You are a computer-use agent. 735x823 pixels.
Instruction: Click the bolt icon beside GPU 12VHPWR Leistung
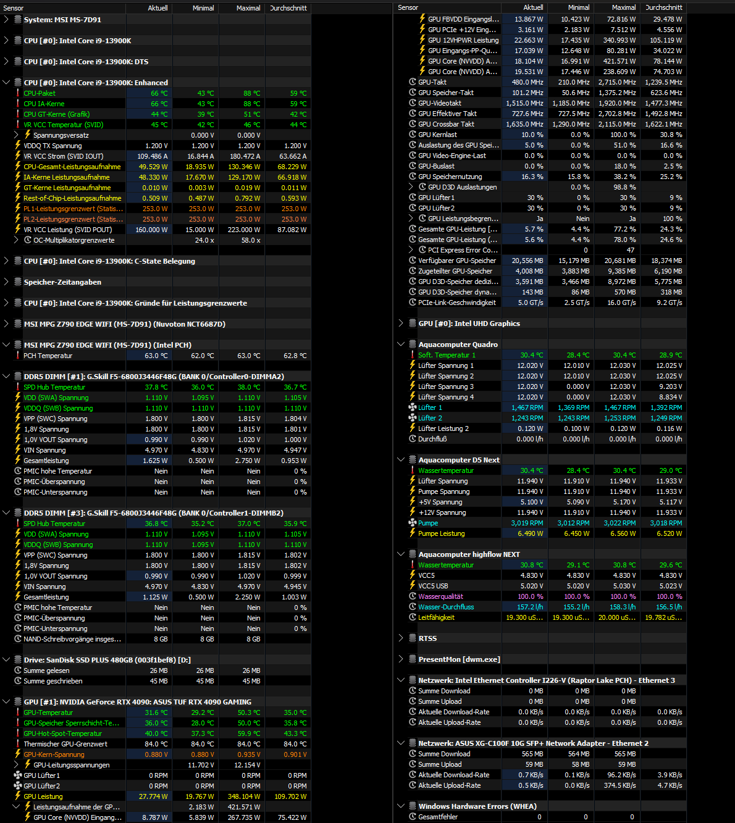coord(422,40)
